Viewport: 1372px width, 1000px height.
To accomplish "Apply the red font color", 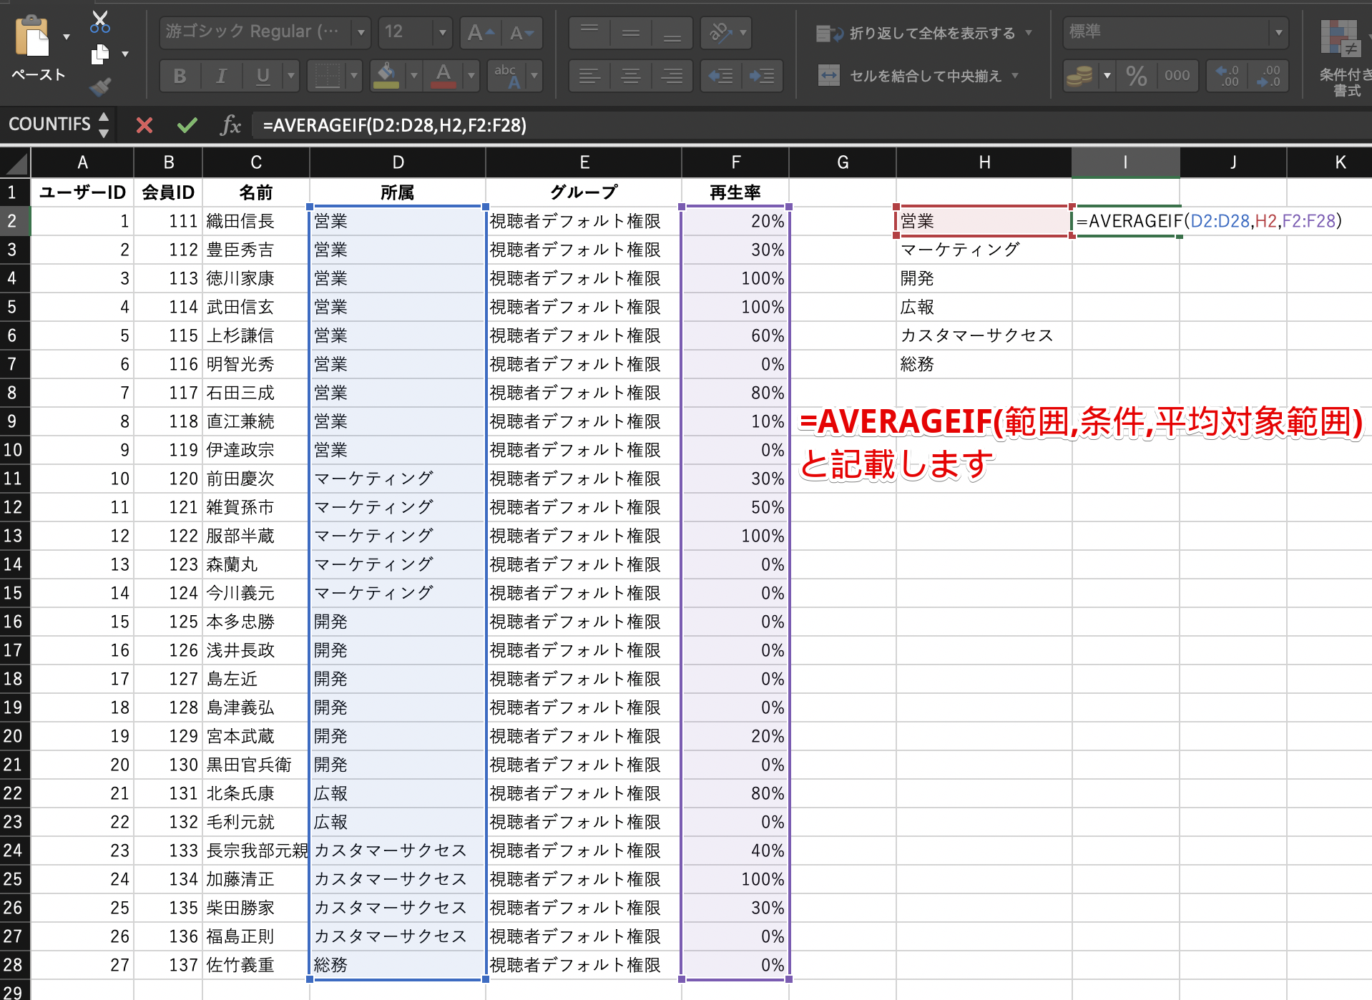I will point(444,75).
